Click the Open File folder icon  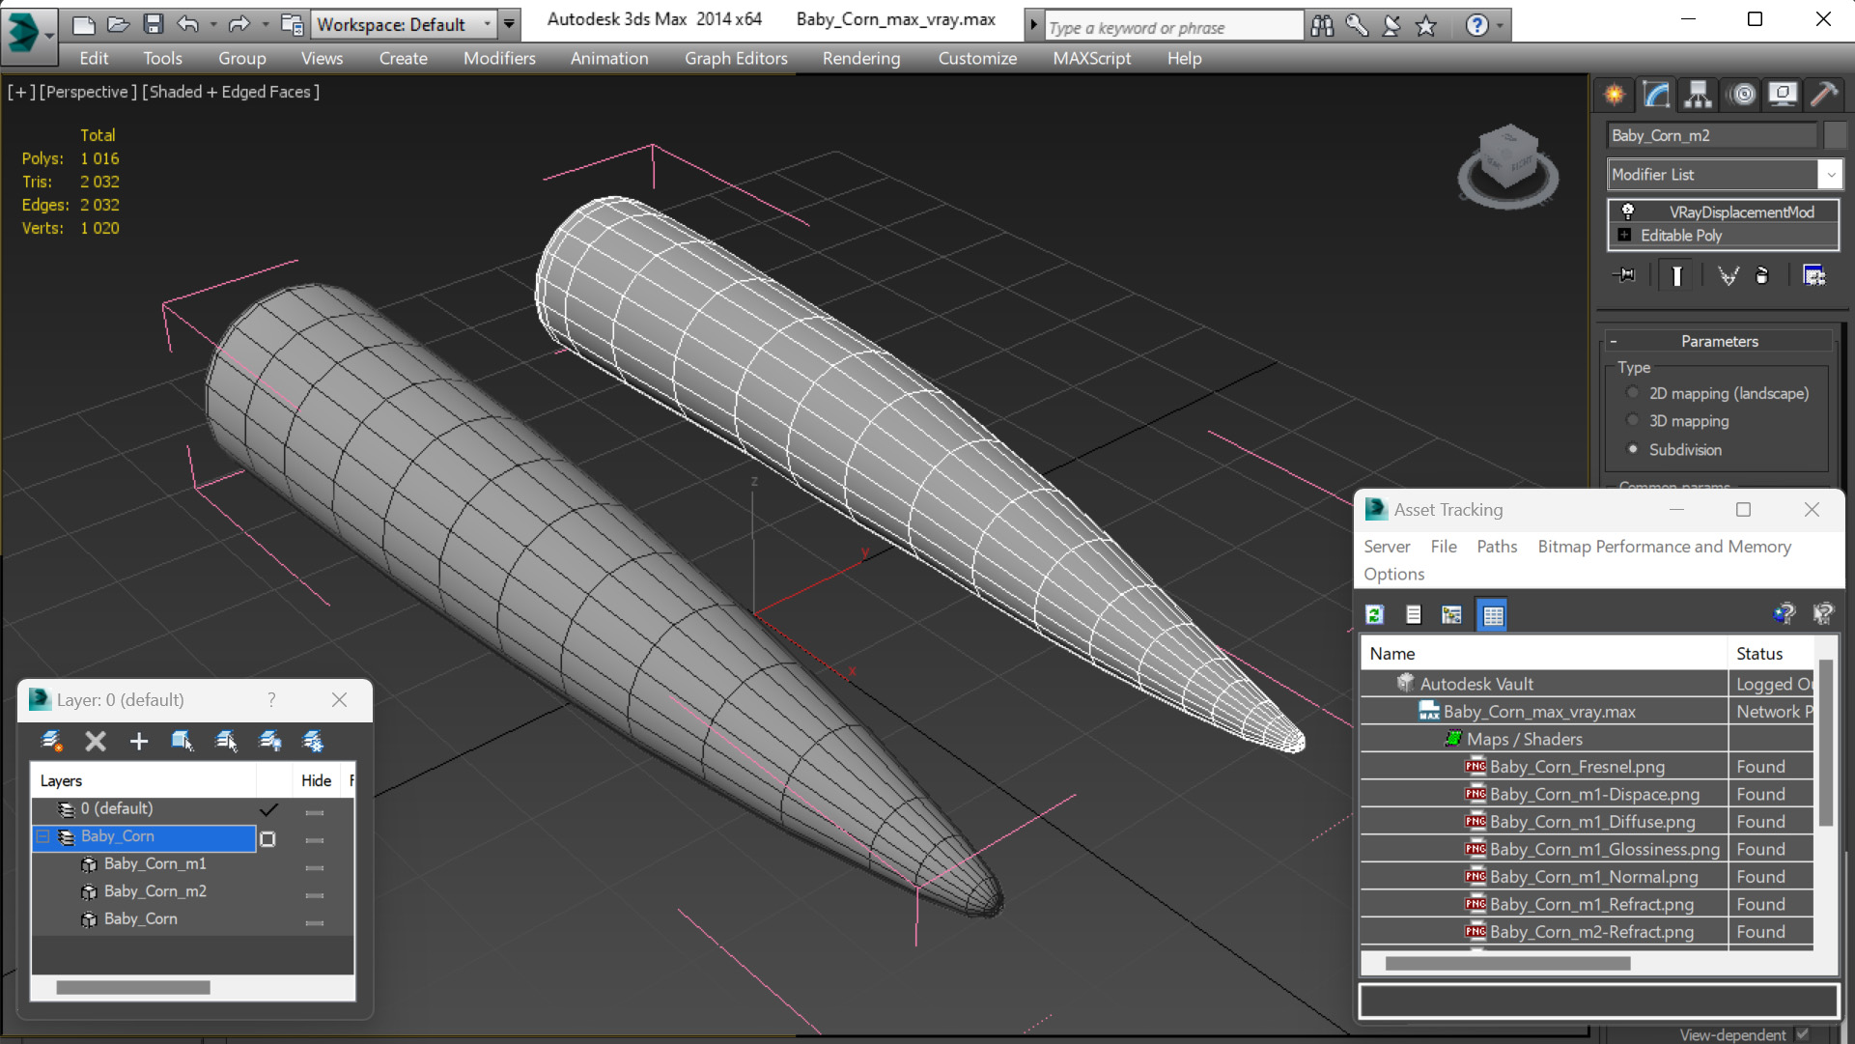pos(118,24)
